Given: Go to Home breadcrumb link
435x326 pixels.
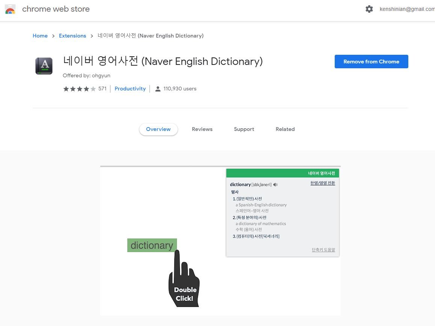Looking at the screenshot, I should click(40, 36).
